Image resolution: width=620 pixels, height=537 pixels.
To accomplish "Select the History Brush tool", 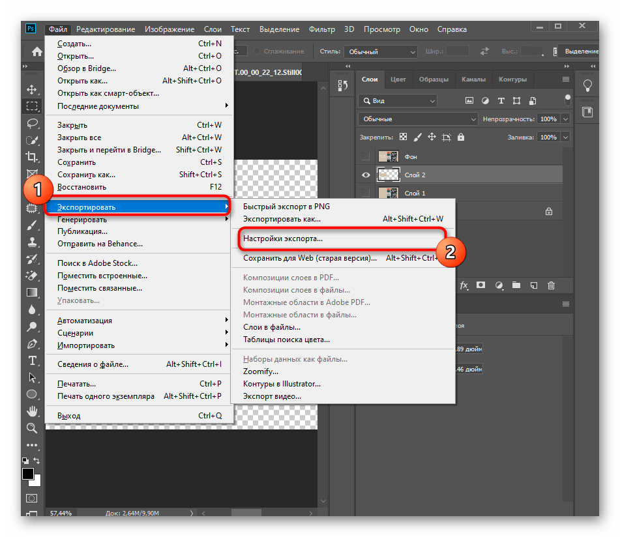I will [x=32, y=259].
